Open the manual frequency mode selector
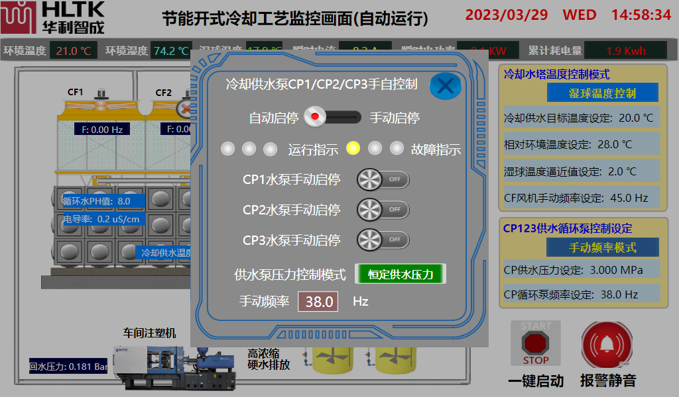This screenshot has height=397, width=679. point(602,247)
